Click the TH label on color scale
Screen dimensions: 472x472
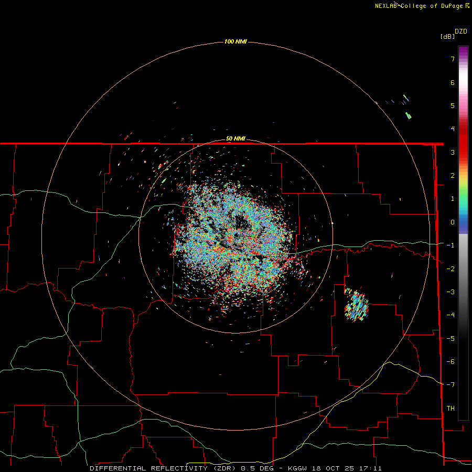tap(450, 408)
